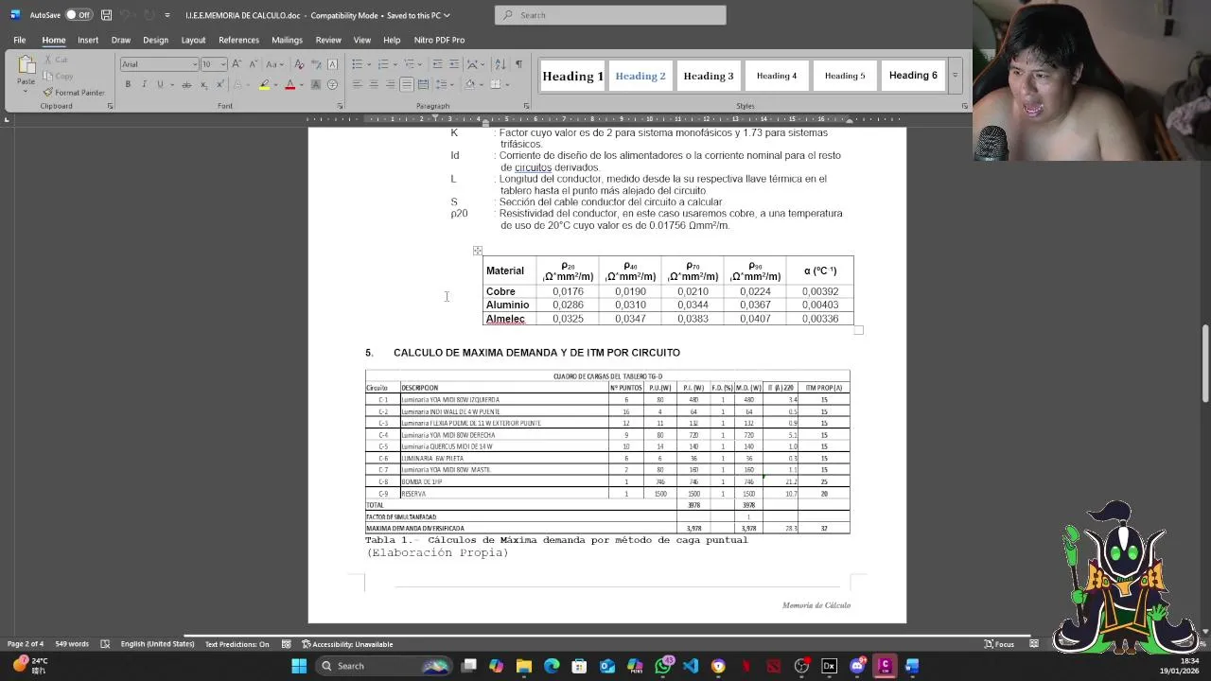This screenshot has height=681, width=1211.
Task: Underline the selected text
Action: pos(160,84)
